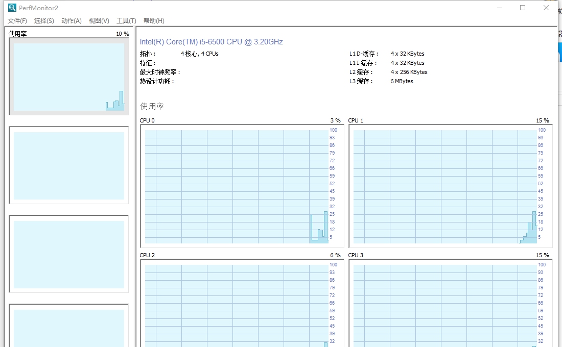Open the 选择(S) menu
562x347 pixels.
click(x=43, y=21)
